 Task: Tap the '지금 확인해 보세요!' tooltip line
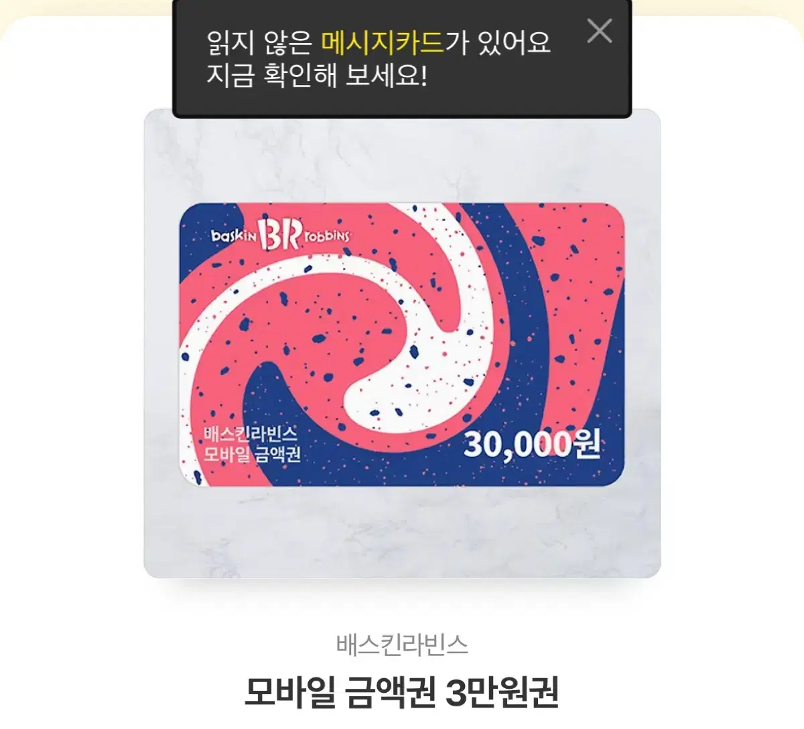[316, 76]
